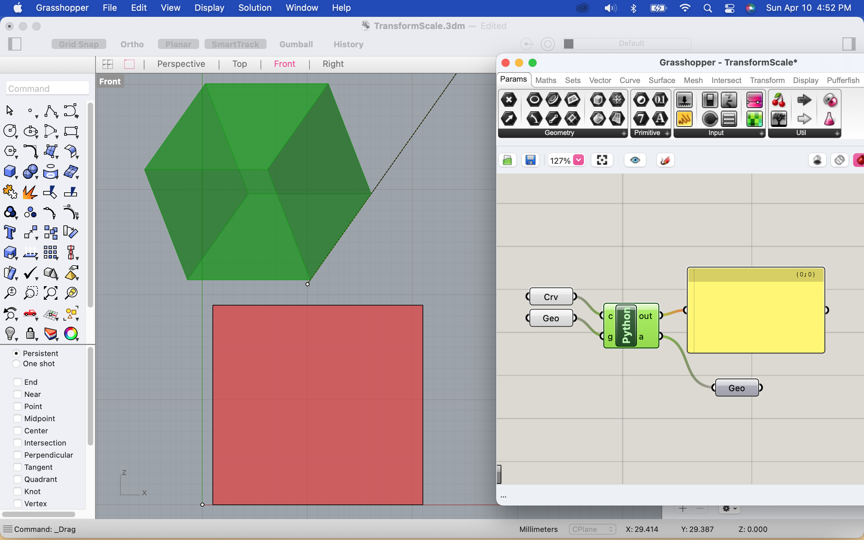
Task: Select the SmartTrack toolbar toggle
Action: 236,44
